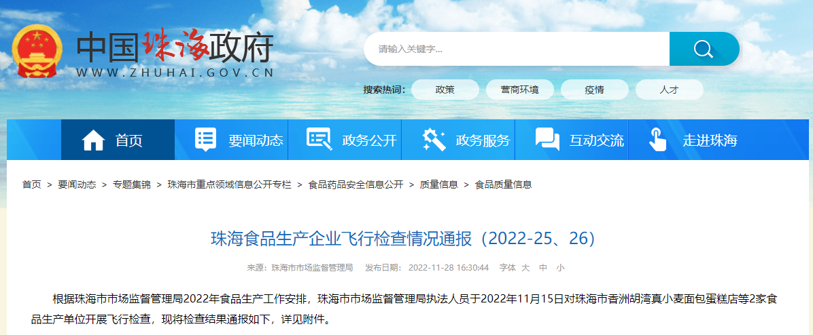This screenshot has width=813, height=335.
Task: Click the WWW.ZHUHAI.GOV.CN text
Action: coord(175,73)
